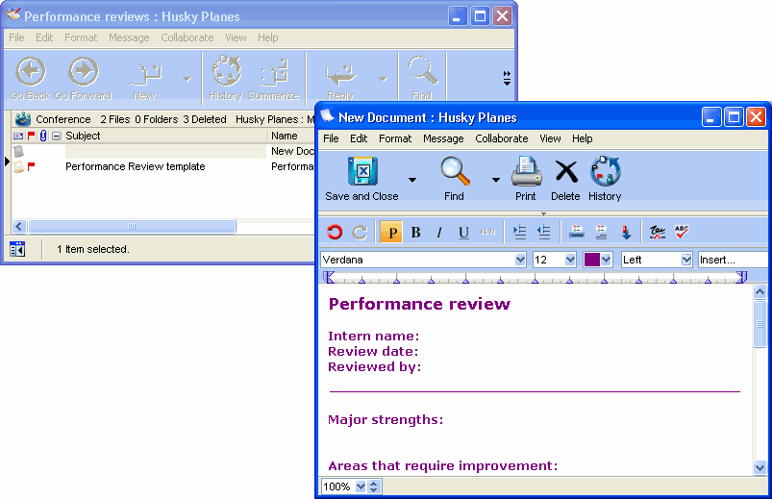Click the red Undo arrow icon

click(x=335, y=232)
